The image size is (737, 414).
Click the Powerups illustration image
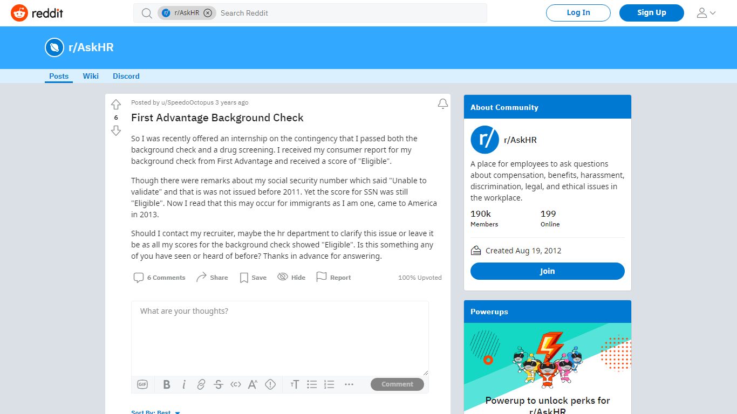(547, 358)
